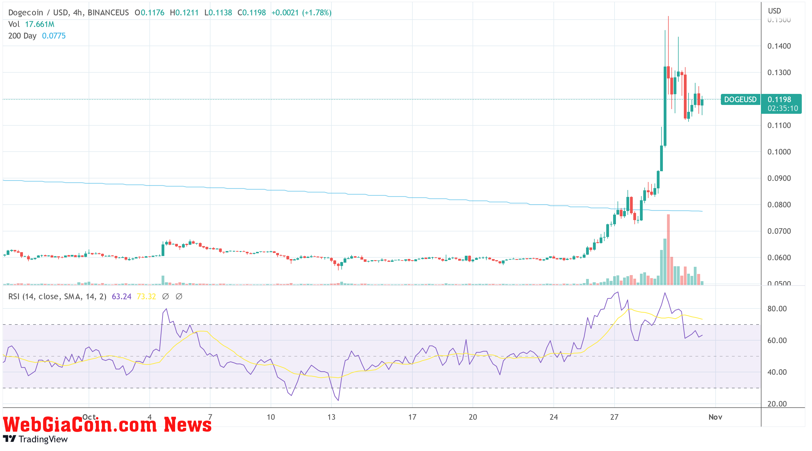Screen dimensions: 812x451
Task: Click the first RSI empty-set symbol
Action: click(165, 296)
